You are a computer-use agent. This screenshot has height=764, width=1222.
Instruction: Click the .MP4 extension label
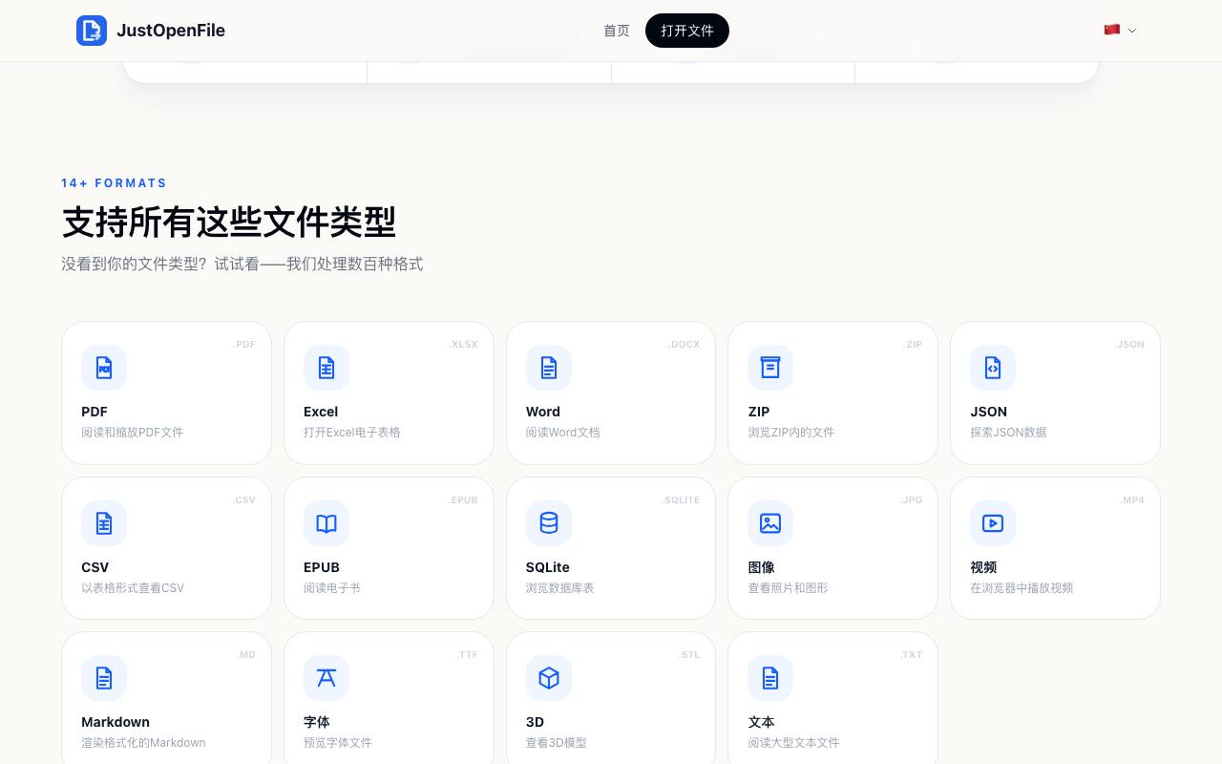1133,500
